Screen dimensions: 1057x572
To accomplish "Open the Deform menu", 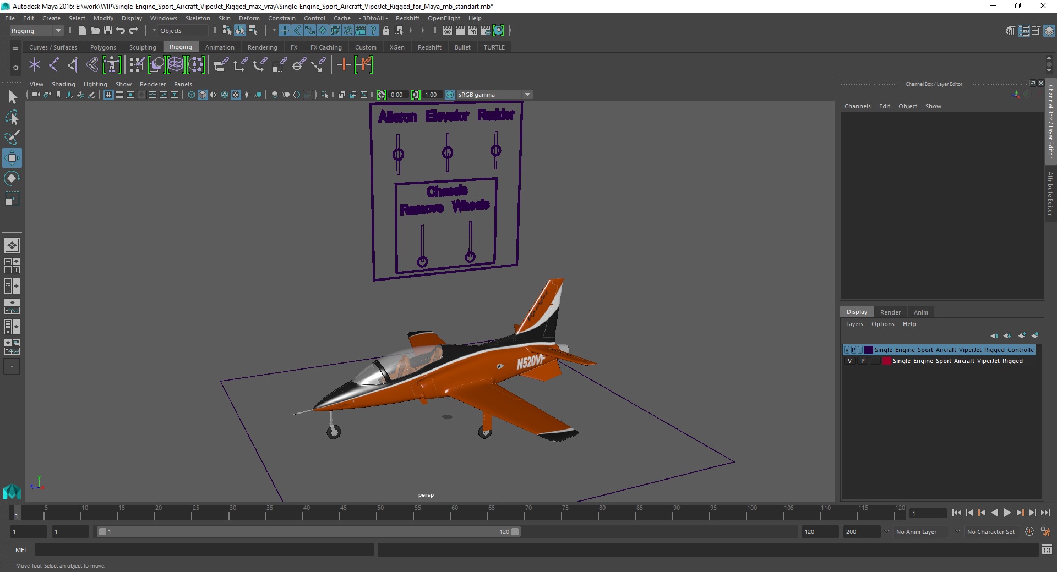I will (x=249, y=18).
